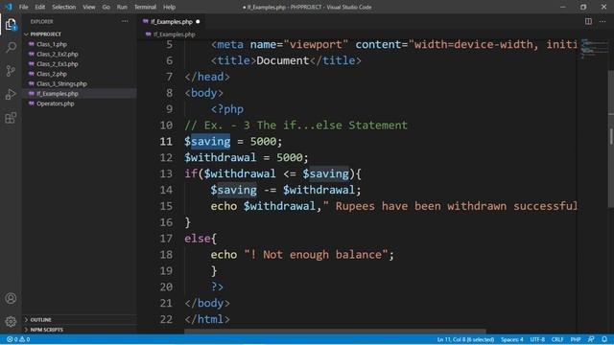
Task: Open Class_2_Ex2.php in explorer
Action: [58, 54]
